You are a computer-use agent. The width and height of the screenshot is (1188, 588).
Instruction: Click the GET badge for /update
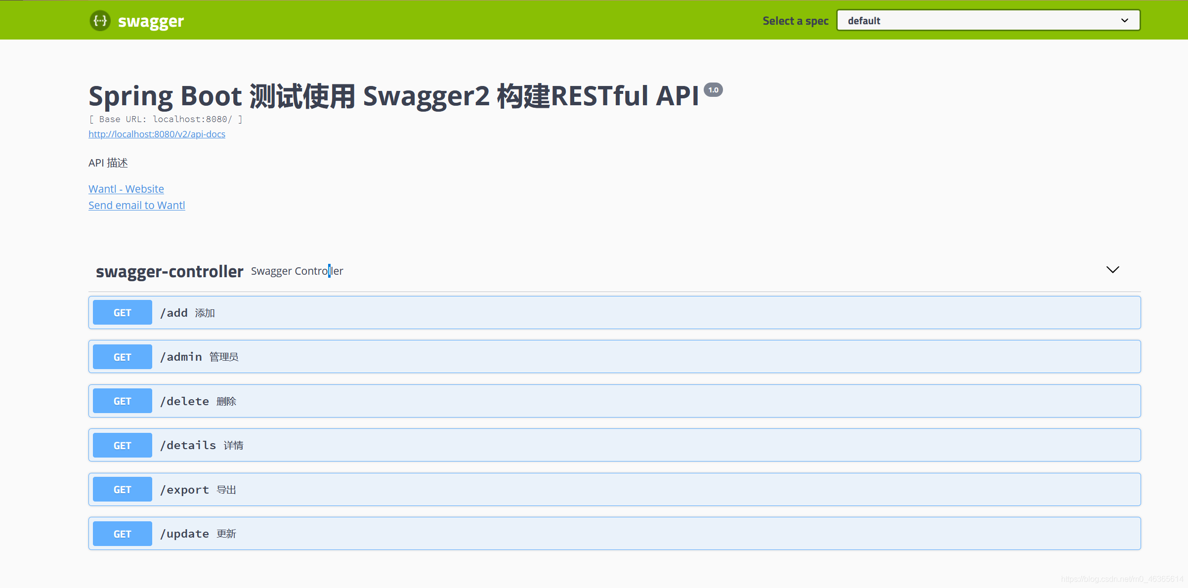click(123, 534)
